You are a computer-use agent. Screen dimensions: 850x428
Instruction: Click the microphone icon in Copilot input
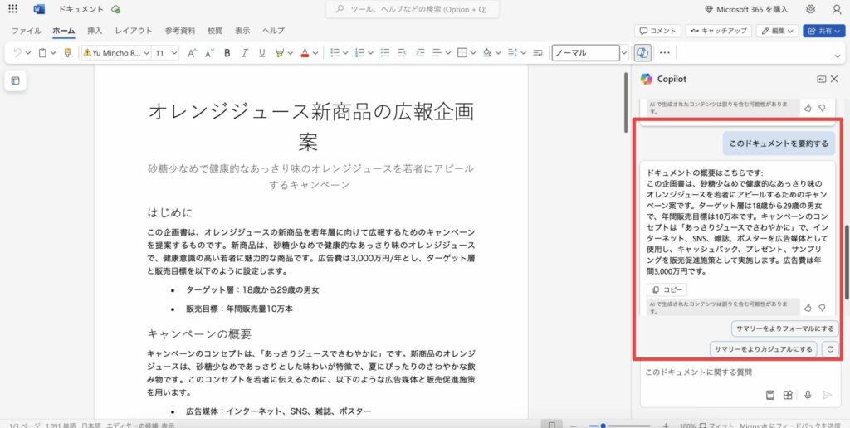click(807, 395)
